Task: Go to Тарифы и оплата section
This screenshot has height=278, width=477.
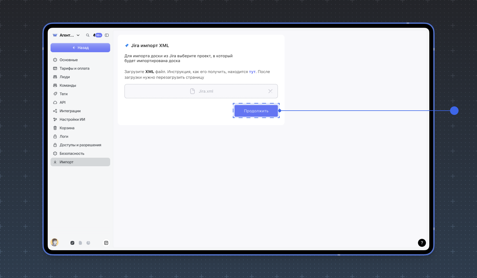Action: tap(80, 68)
